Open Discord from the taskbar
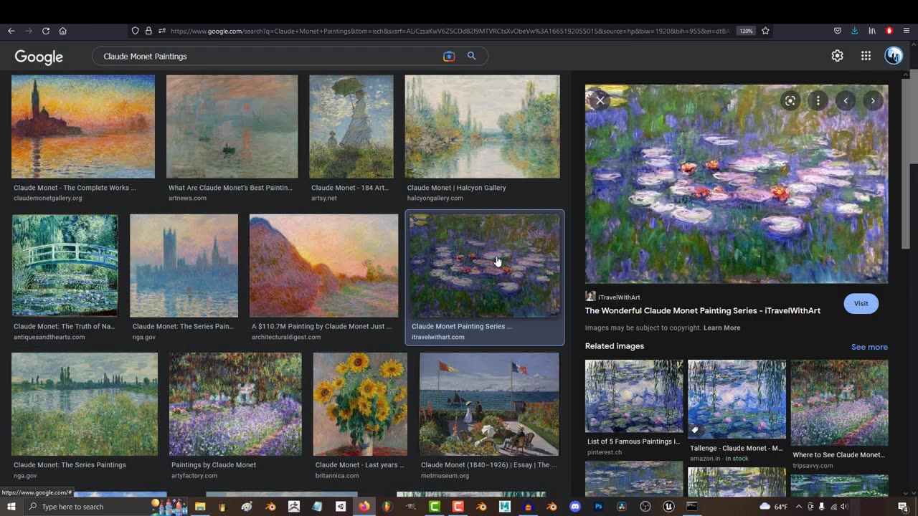Viewport: 918px width, 516px height. pyautogui.click(x=574, y=507)
